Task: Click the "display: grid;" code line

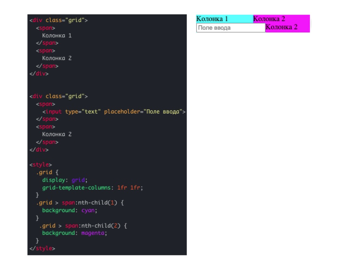Action: 65,180
